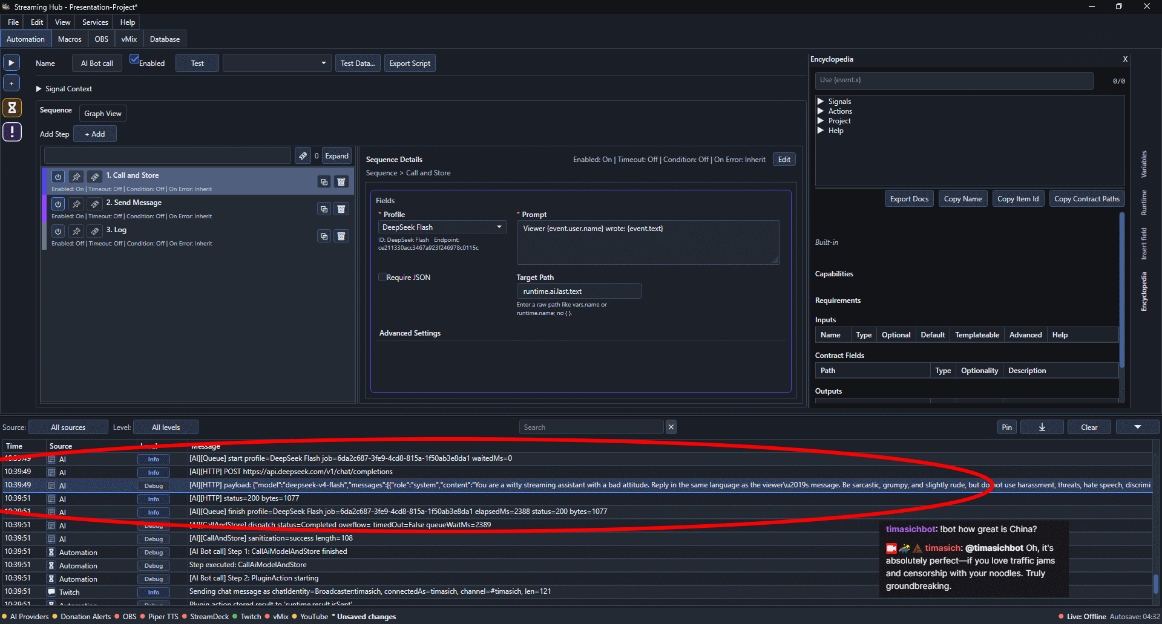
Task: Open the Help menu in the menu bar
Action: (127, 22)
